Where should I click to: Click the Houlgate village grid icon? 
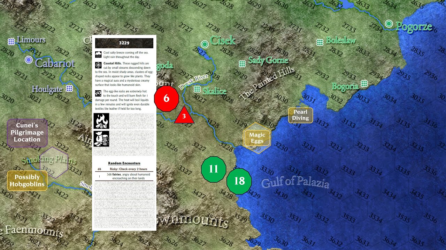69,88
